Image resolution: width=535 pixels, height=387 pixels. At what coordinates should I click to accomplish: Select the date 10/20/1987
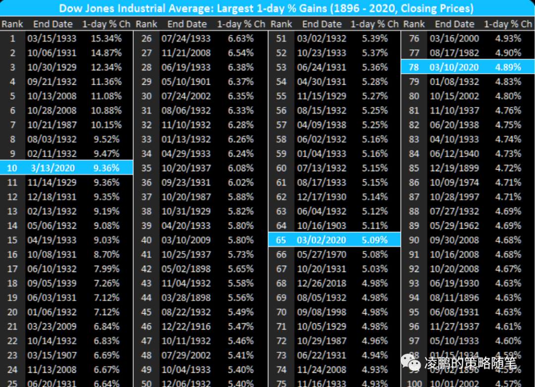coord(186,197)
